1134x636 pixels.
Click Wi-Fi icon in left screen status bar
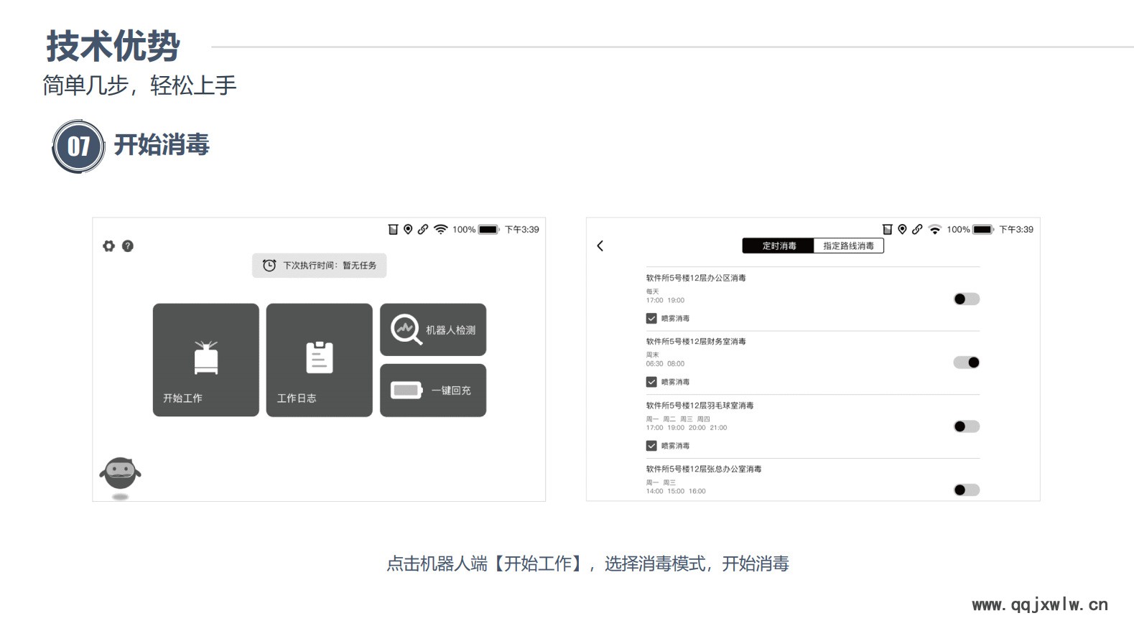[x=440, y=230]
